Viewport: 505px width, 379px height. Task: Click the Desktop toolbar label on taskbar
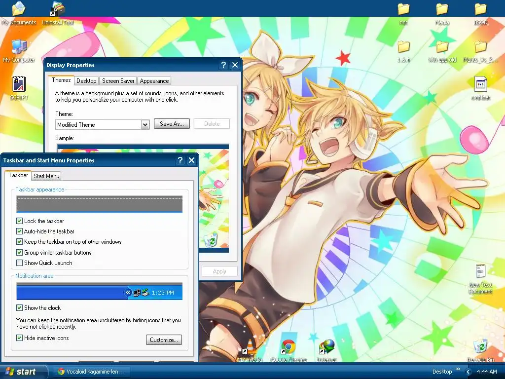coord(442,372)
